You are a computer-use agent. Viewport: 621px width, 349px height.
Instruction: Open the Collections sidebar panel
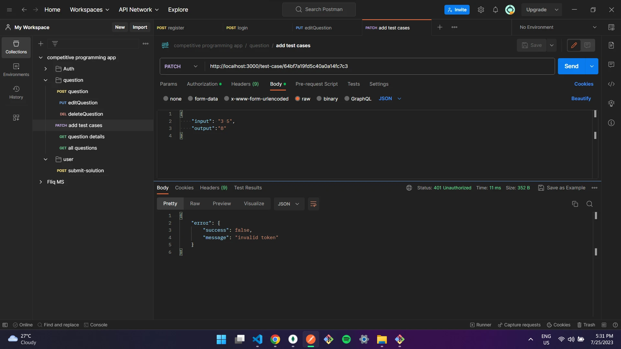pyautogui.click(x=16, y=47)
